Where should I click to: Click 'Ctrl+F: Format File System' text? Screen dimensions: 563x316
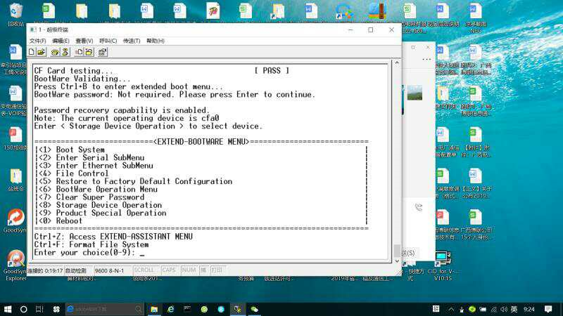coord(91,244)
